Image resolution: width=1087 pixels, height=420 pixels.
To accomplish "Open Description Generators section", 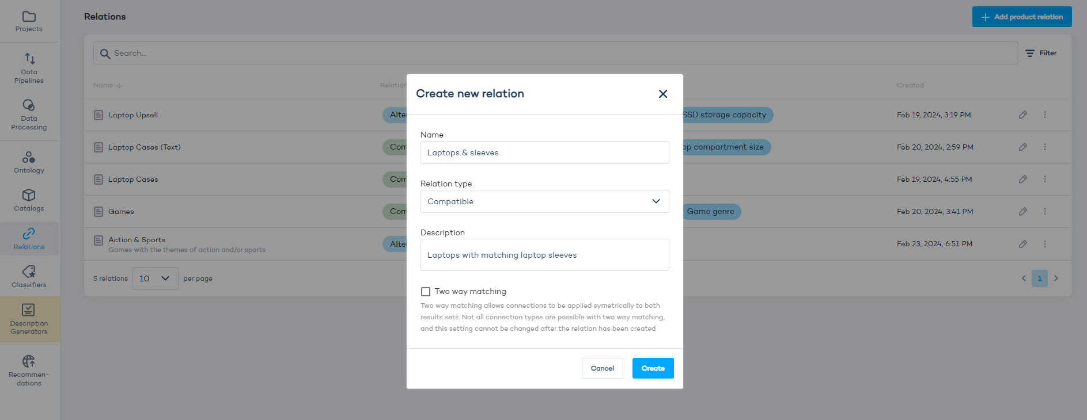I will [x=29, y=311].
